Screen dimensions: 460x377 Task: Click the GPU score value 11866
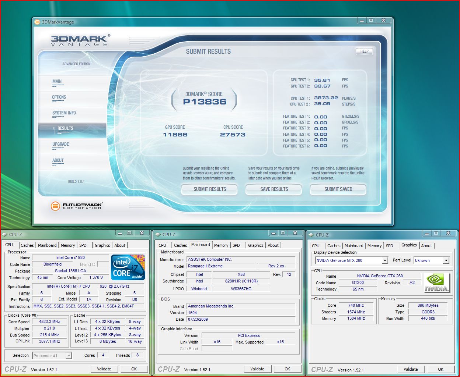(x=175, y=135)
